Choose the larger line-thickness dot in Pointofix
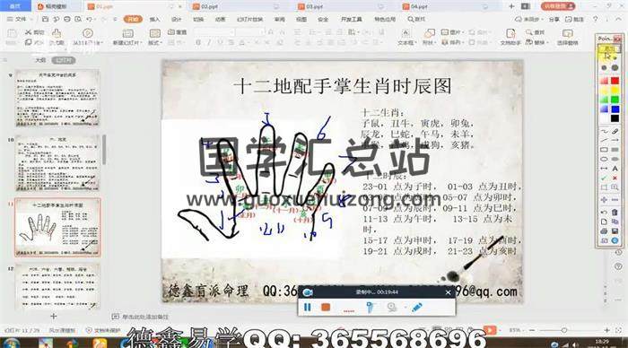Viewport: 628px width, 348px height. pyautogui.click(x=615, y=67)
